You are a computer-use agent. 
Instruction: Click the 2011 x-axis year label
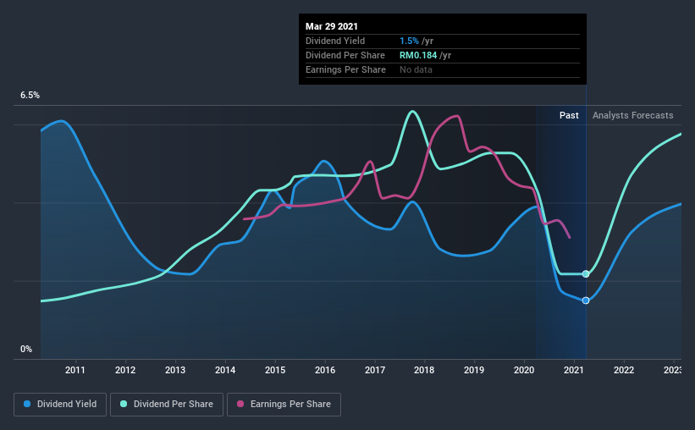[x=74, y=370]
